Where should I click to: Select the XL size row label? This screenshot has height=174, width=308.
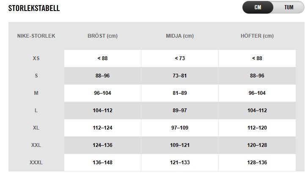(36, 128)
